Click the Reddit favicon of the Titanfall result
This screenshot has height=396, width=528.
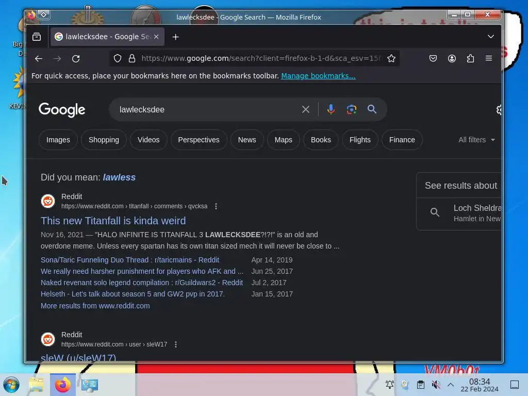48,201
